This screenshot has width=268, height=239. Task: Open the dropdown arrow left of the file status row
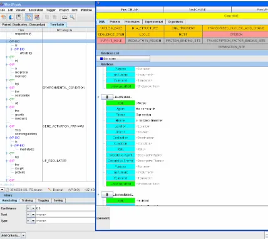pos(2,190)
